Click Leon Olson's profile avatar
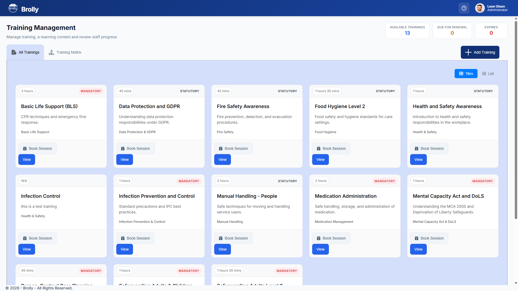The width and height of the screenshot is (518, 291). tap(480, 8)
